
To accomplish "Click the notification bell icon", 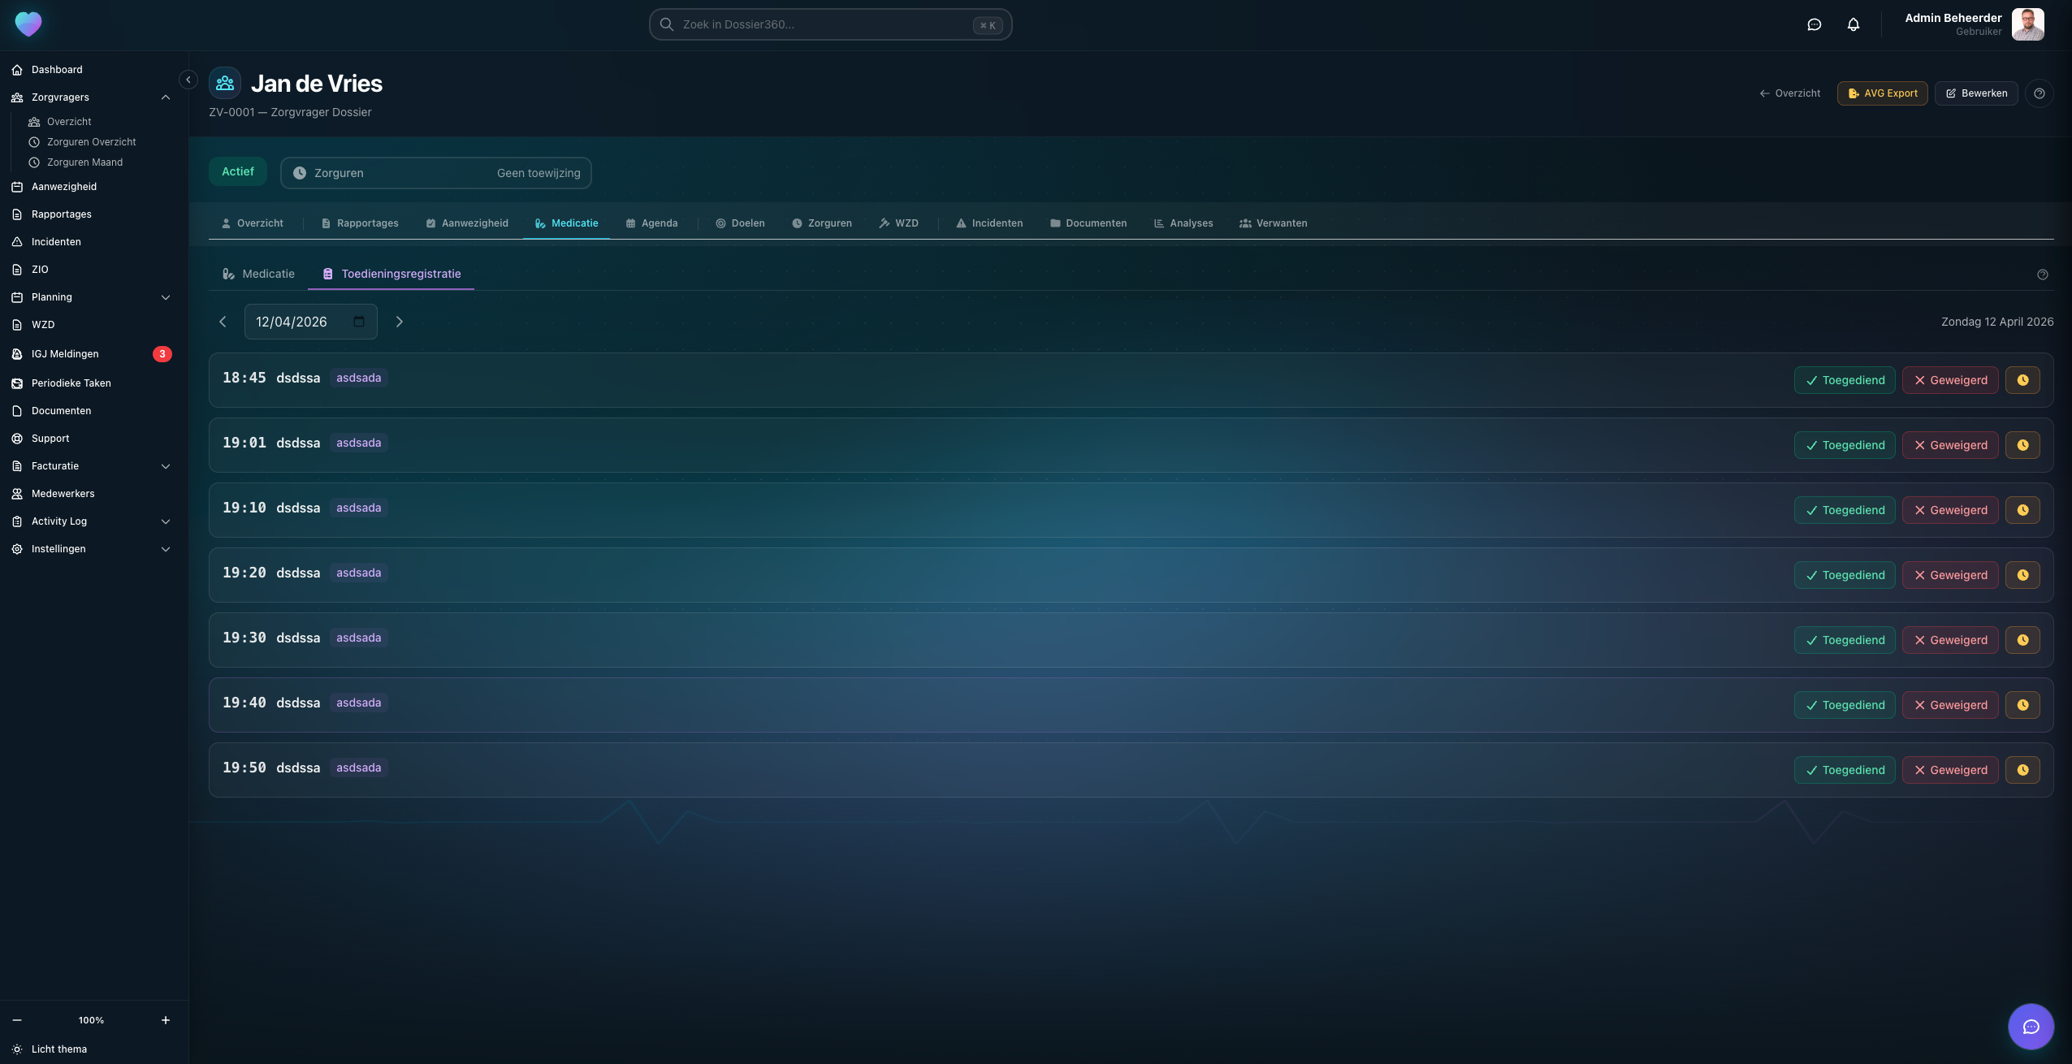I will pyautogui.click(x=1853, y=24).
